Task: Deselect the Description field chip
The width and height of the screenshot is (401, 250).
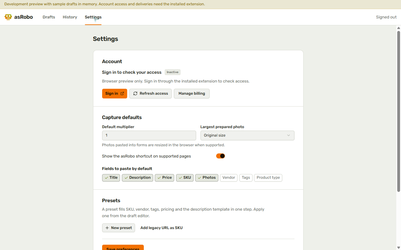Action: coord(138,178)
